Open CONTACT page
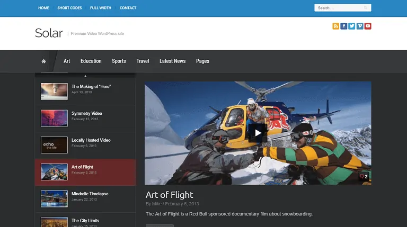This screenshot has width=407, height=227. coord(128,8)
